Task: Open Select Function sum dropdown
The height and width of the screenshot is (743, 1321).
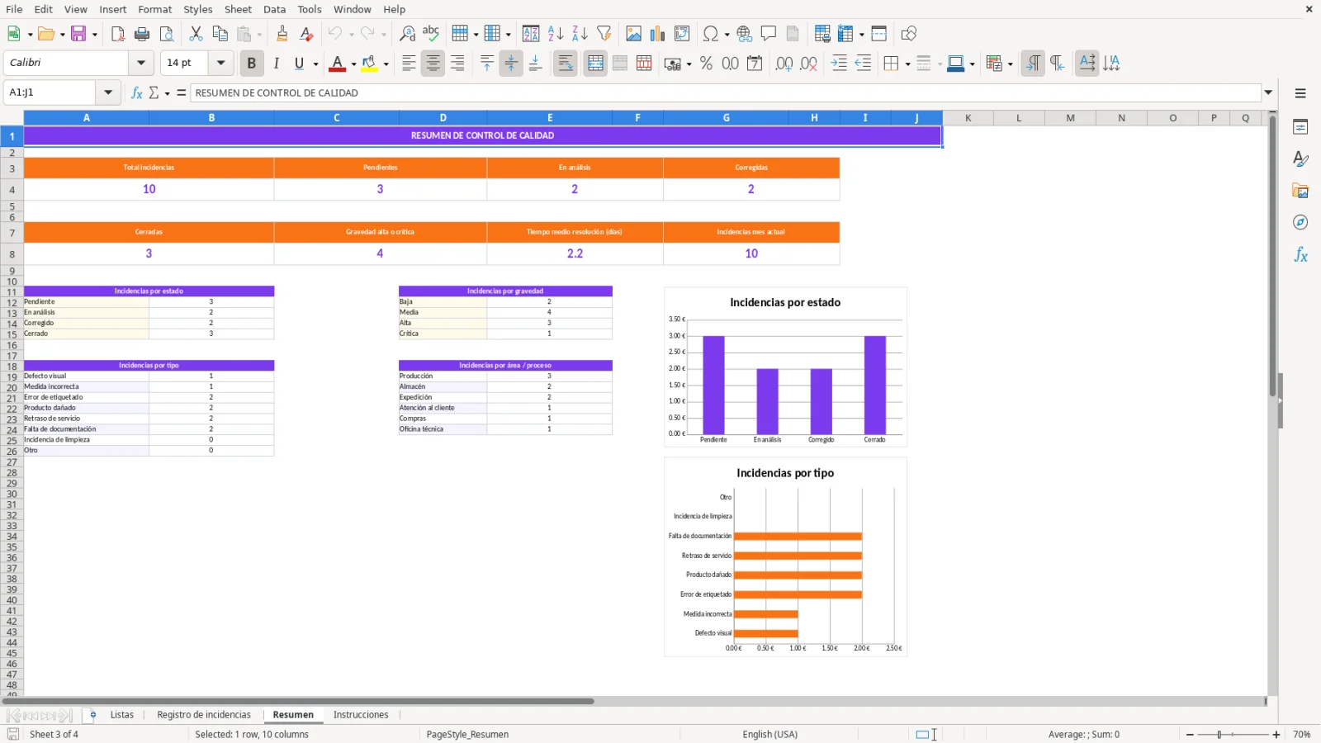Action: [x=167, y=93]
